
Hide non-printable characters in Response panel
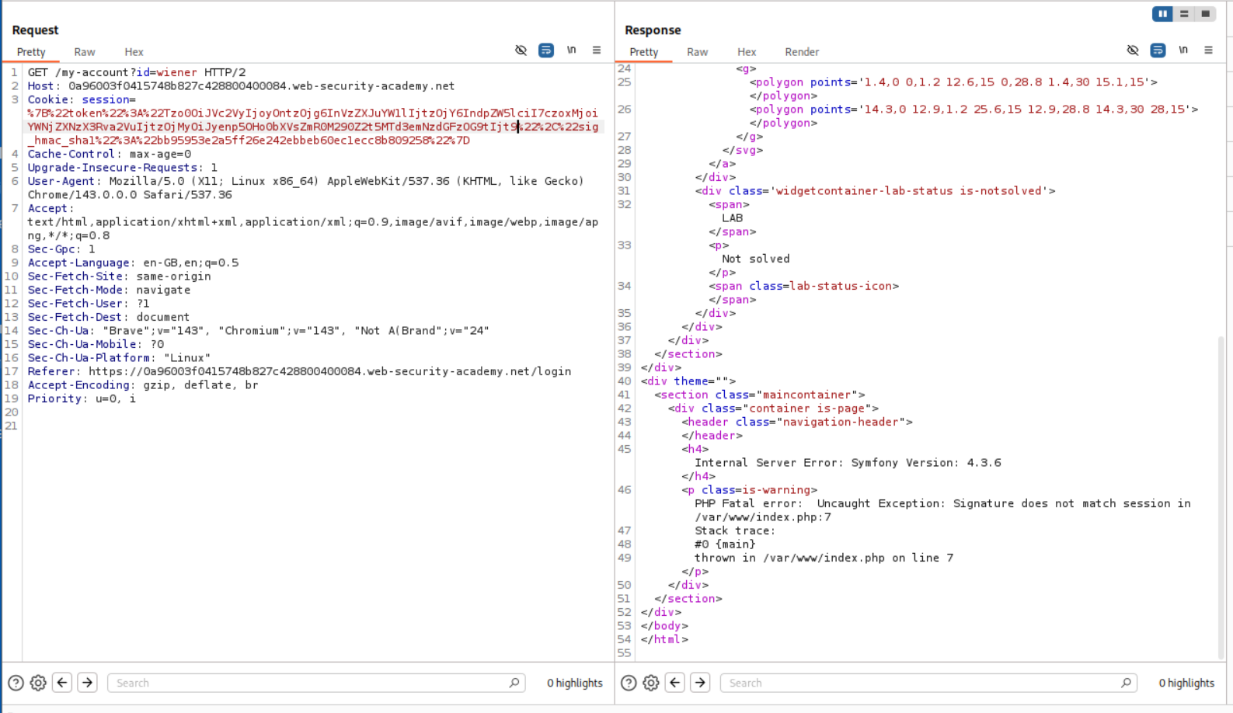click(x=1133, y=50)
